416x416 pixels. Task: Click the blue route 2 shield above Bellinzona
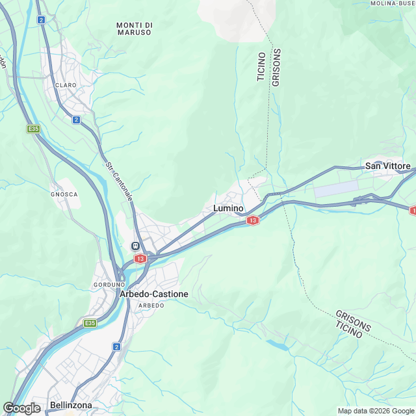coord(116,346)
